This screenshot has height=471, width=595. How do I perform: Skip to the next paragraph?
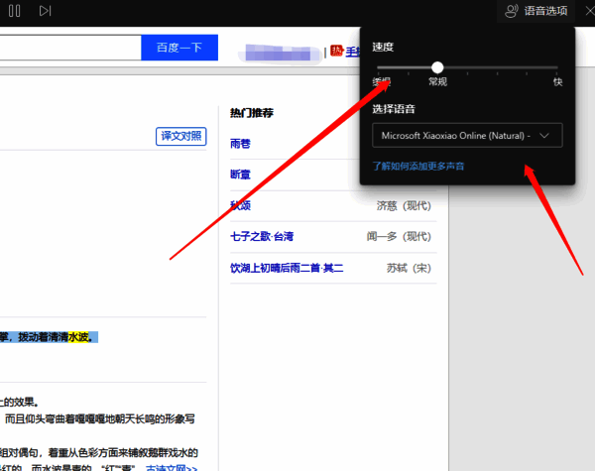pos(45,11)
